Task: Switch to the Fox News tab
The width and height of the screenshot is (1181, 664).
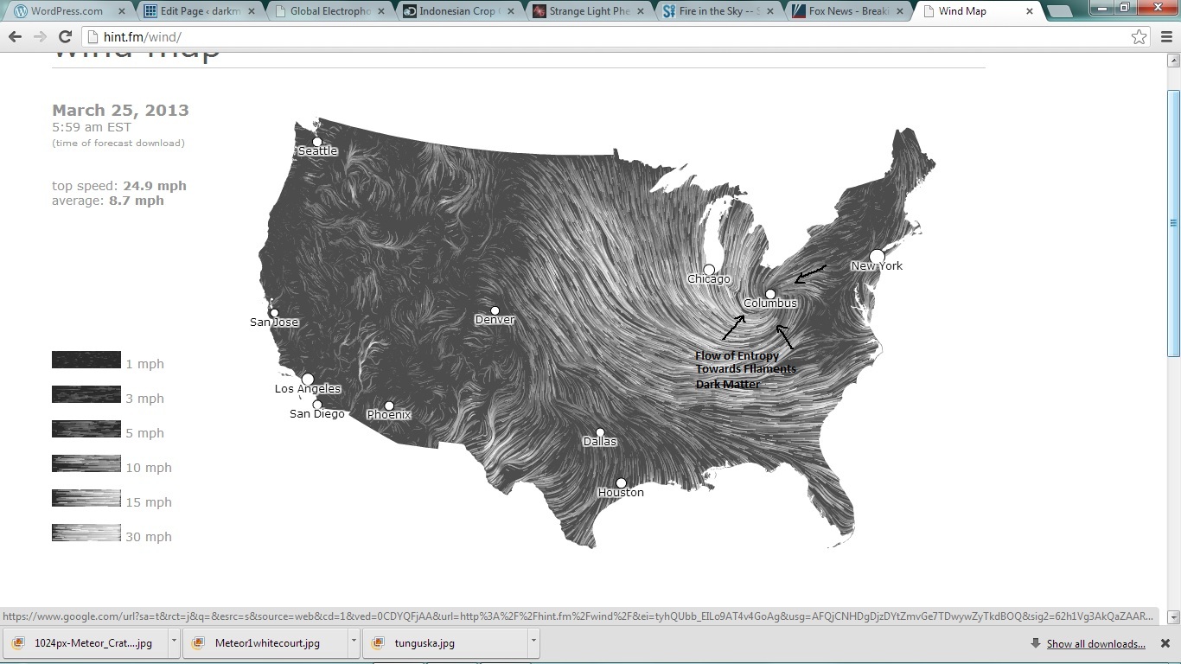Action: (x=847, y=11)
